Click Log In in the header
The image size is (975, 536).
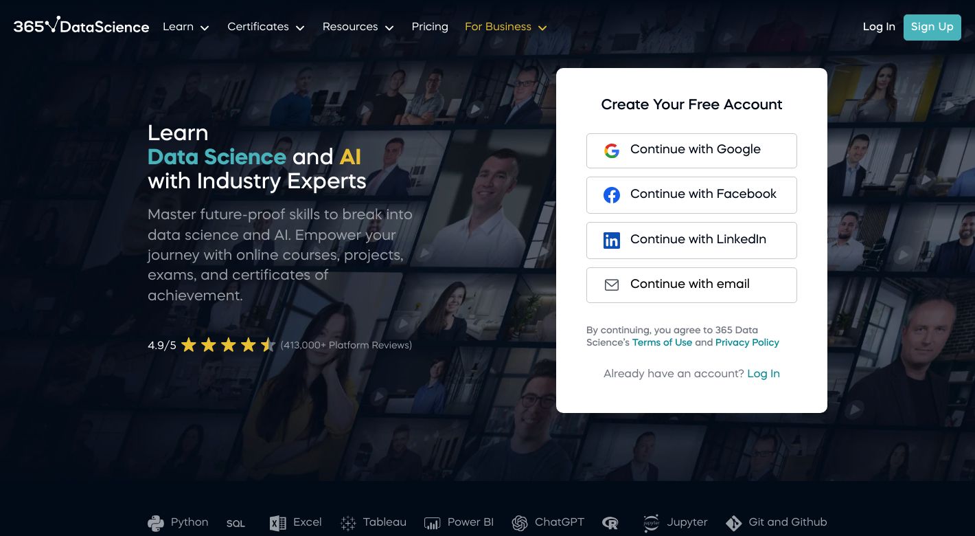879,27
